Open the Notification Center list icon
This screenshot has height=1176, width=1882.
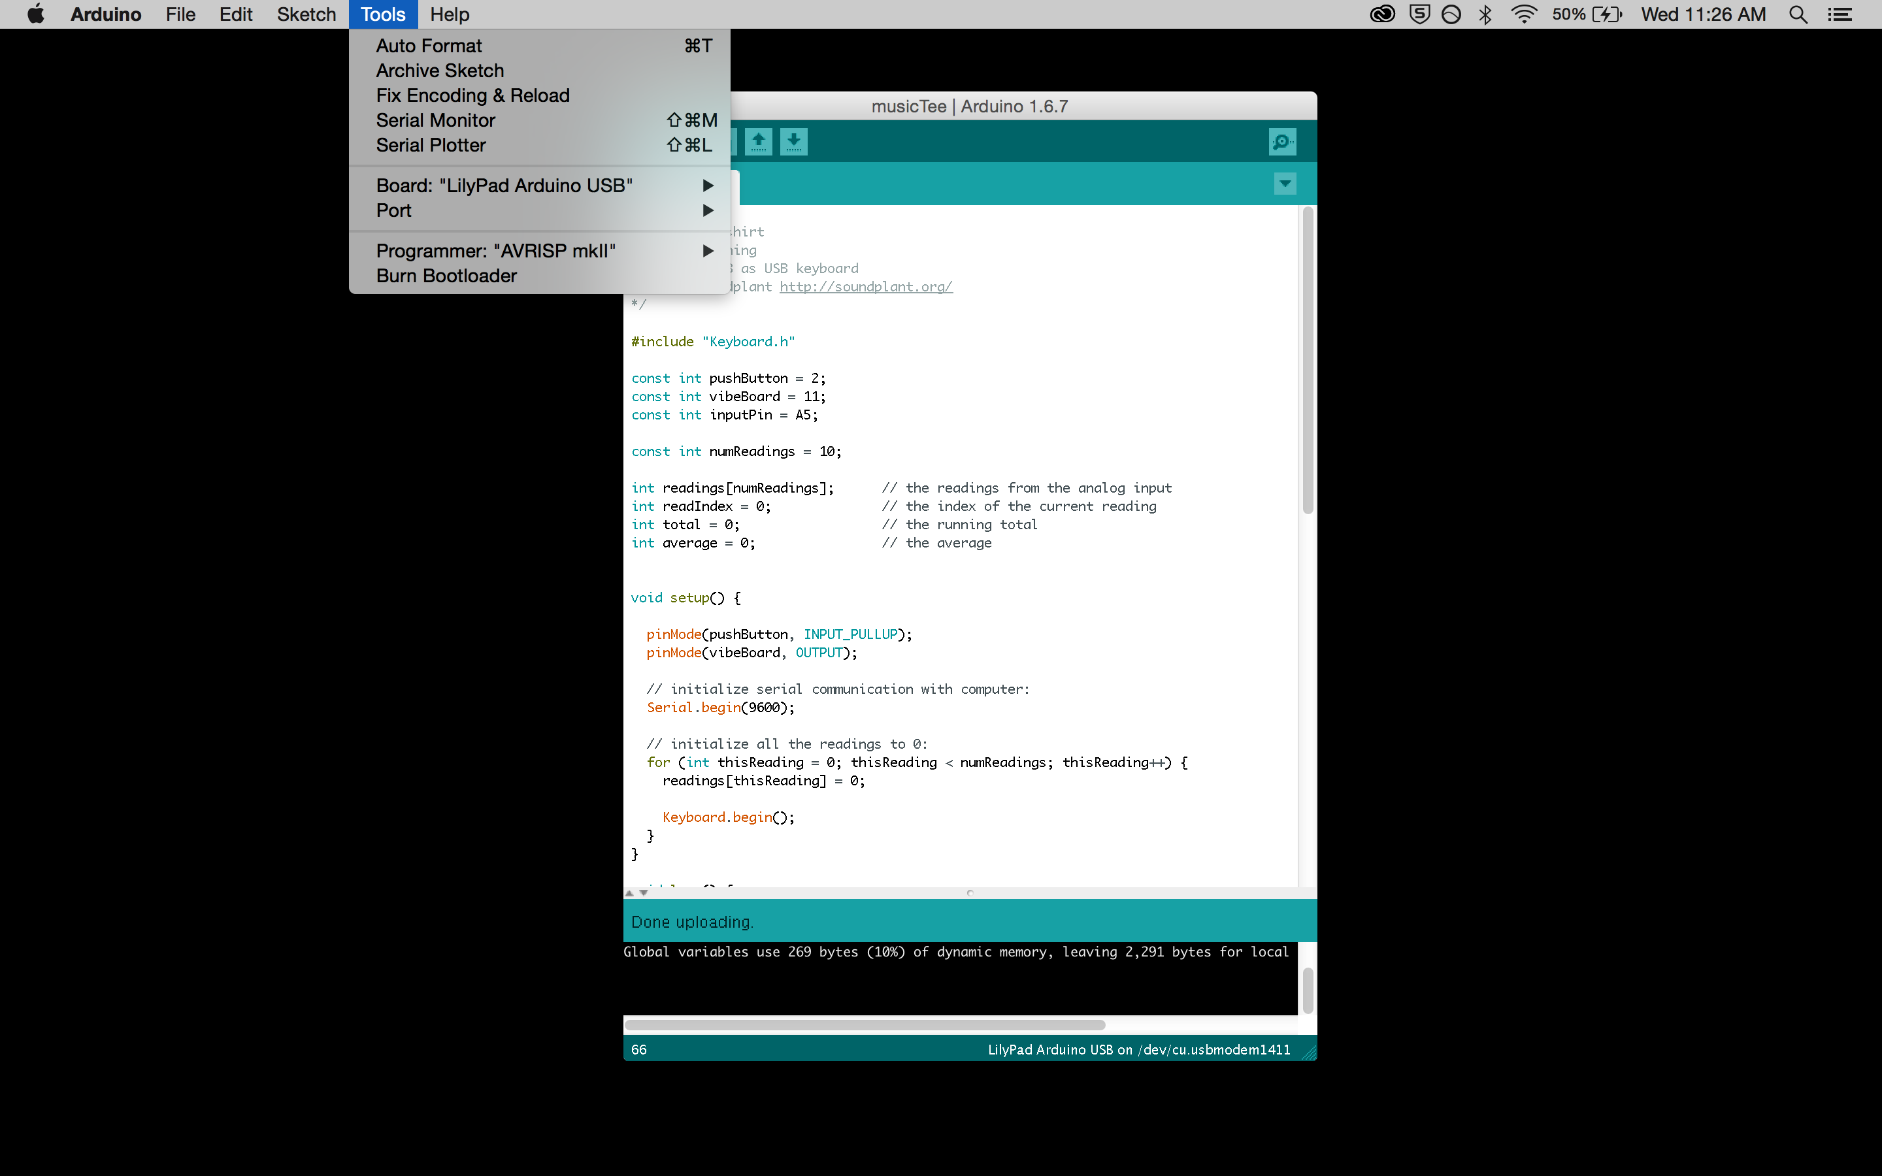click(1840, 14)
